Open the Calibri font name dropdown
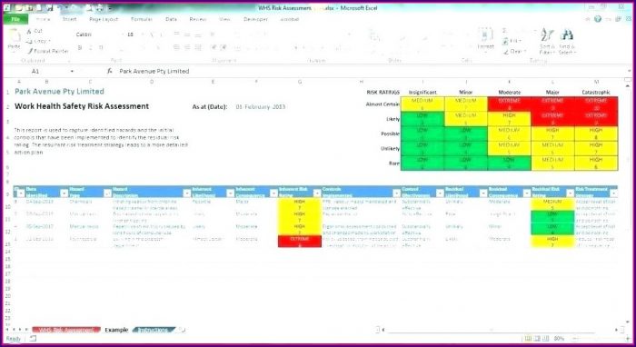 (123, 35)
